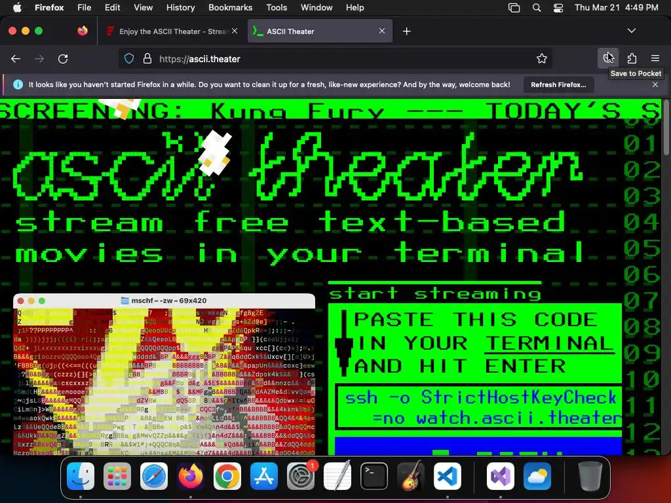
Task: Click the ssh command code box
Action: pyautogui.click(x=479, y=407)
